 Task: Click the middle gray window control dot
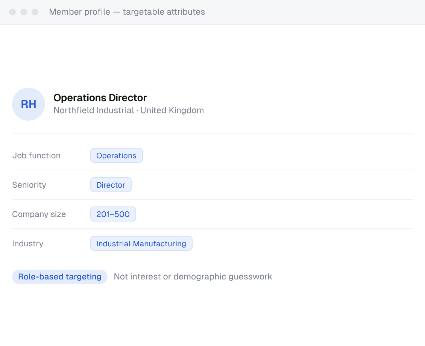(x=24, y=12)
